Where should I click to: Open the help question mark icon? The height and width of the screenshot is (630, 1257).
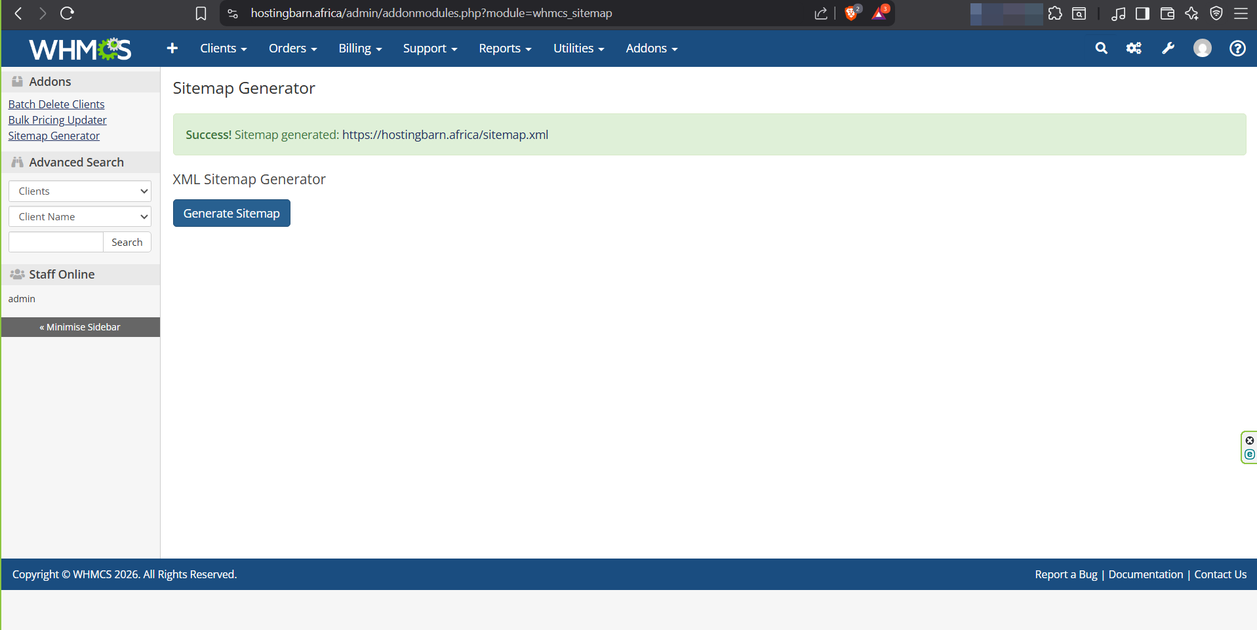(1237, 49)
